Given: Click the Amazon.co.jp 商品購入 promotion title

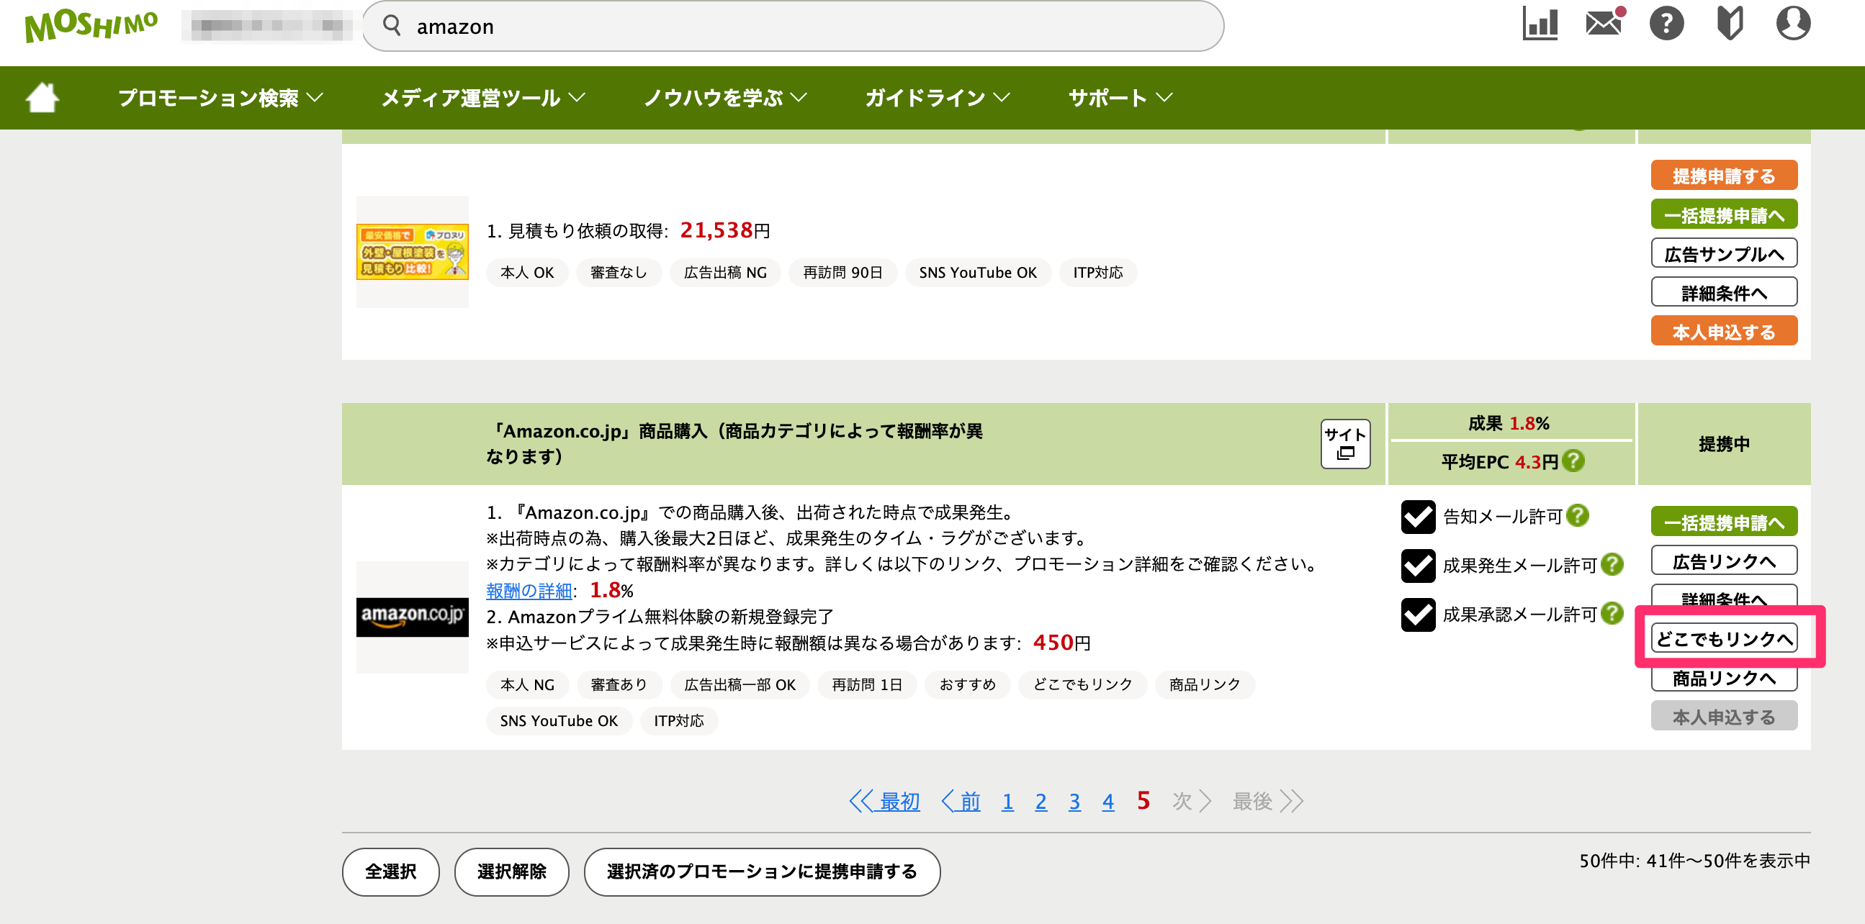Looking at the screenshot, I should pos(734,443).
